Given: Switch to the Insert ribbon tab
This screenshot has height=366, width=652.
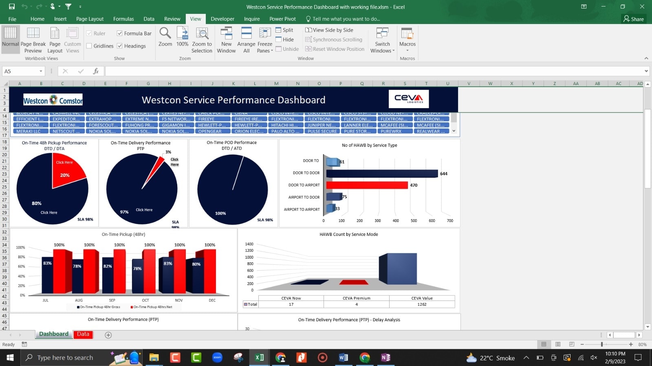Looking at the screenshot, I should point(60,19).
